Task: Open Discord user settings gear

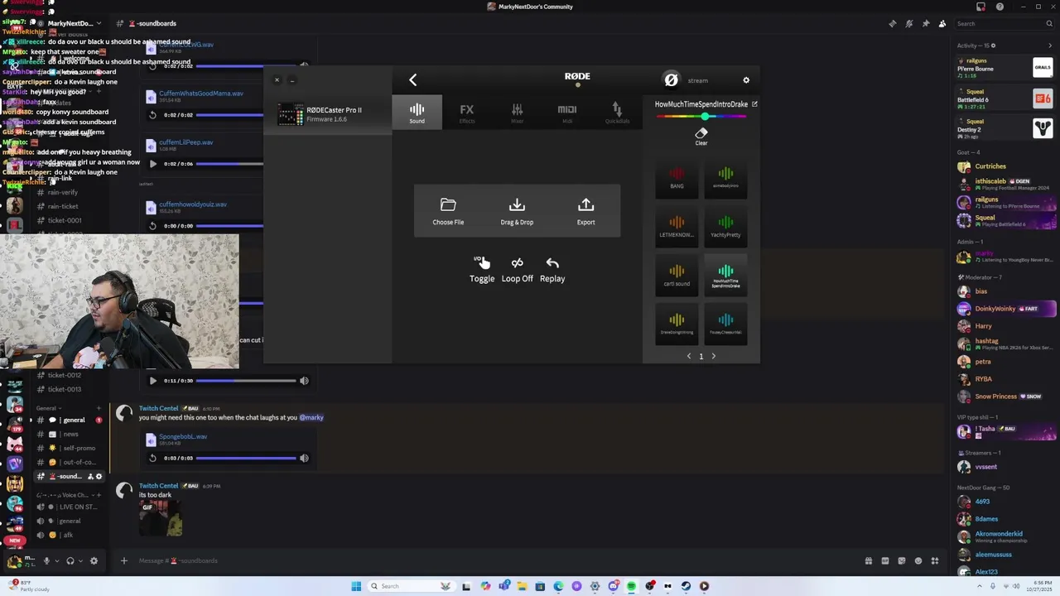Action: coord(94,560)
